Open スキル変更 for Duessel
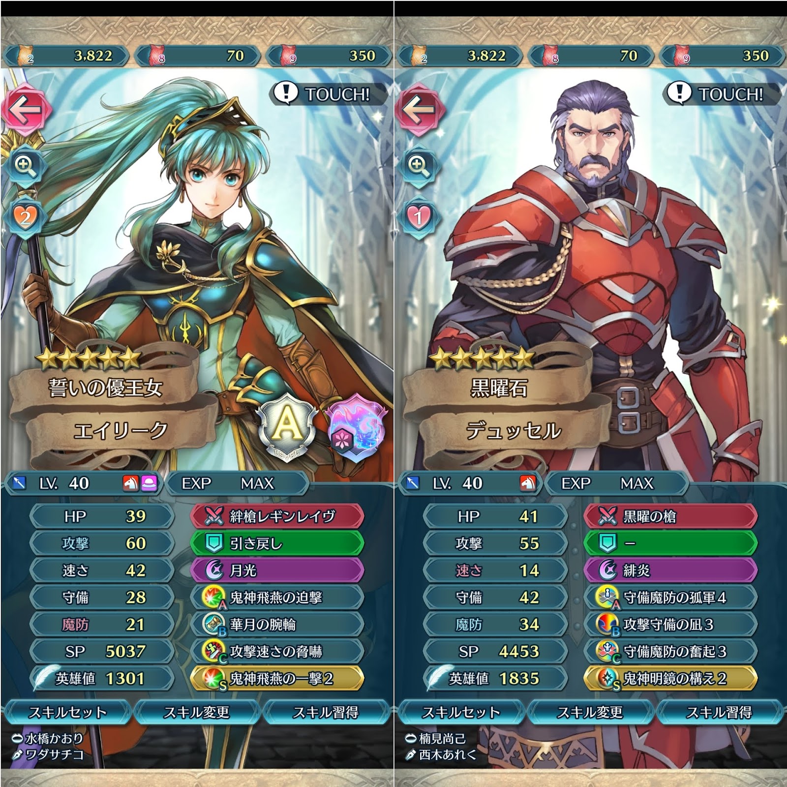 coord(590,712)
